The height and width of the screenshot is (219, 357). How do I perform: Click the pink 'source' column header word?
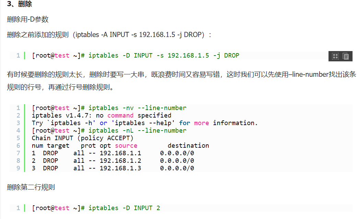click(x=126, y=146)
